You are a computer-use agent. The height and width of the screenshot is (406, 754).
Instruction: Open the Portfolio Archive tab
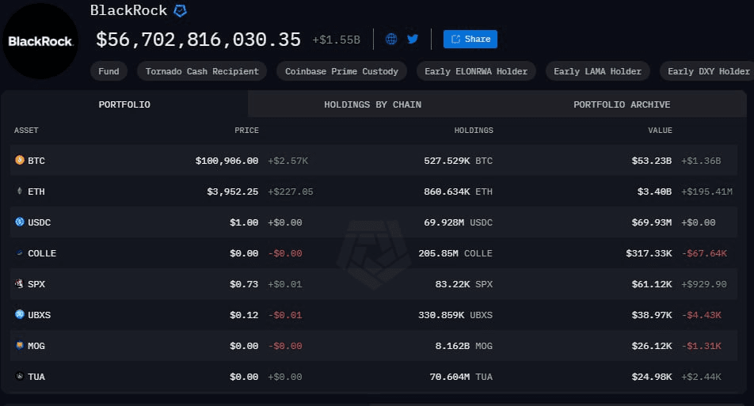pyautogui.click(x=622, y=104)
